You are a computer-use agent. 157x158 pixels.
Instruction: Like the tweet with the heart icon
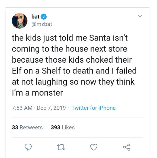coord(93,147)
